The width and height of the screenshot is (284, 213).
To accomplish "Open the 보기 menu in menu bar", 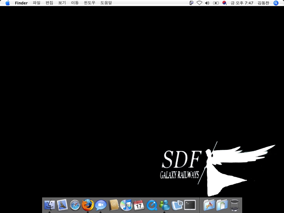I will coord(62,3).
